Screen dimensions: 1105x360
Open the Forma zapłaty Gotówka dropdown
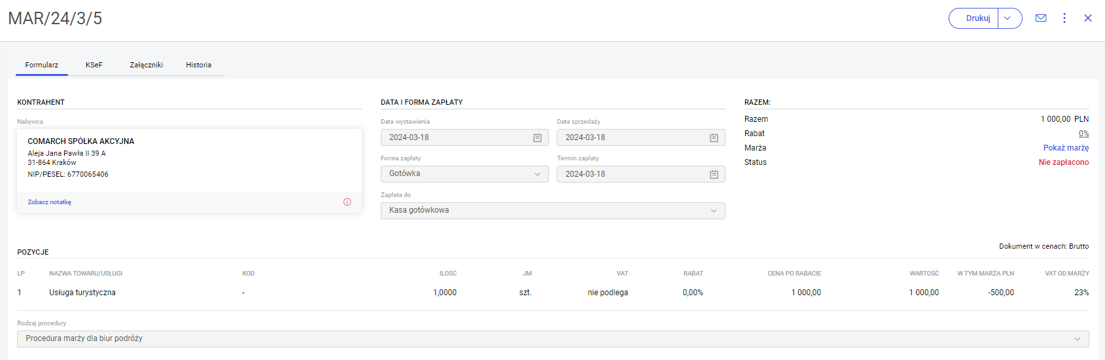tap(465, 174)
